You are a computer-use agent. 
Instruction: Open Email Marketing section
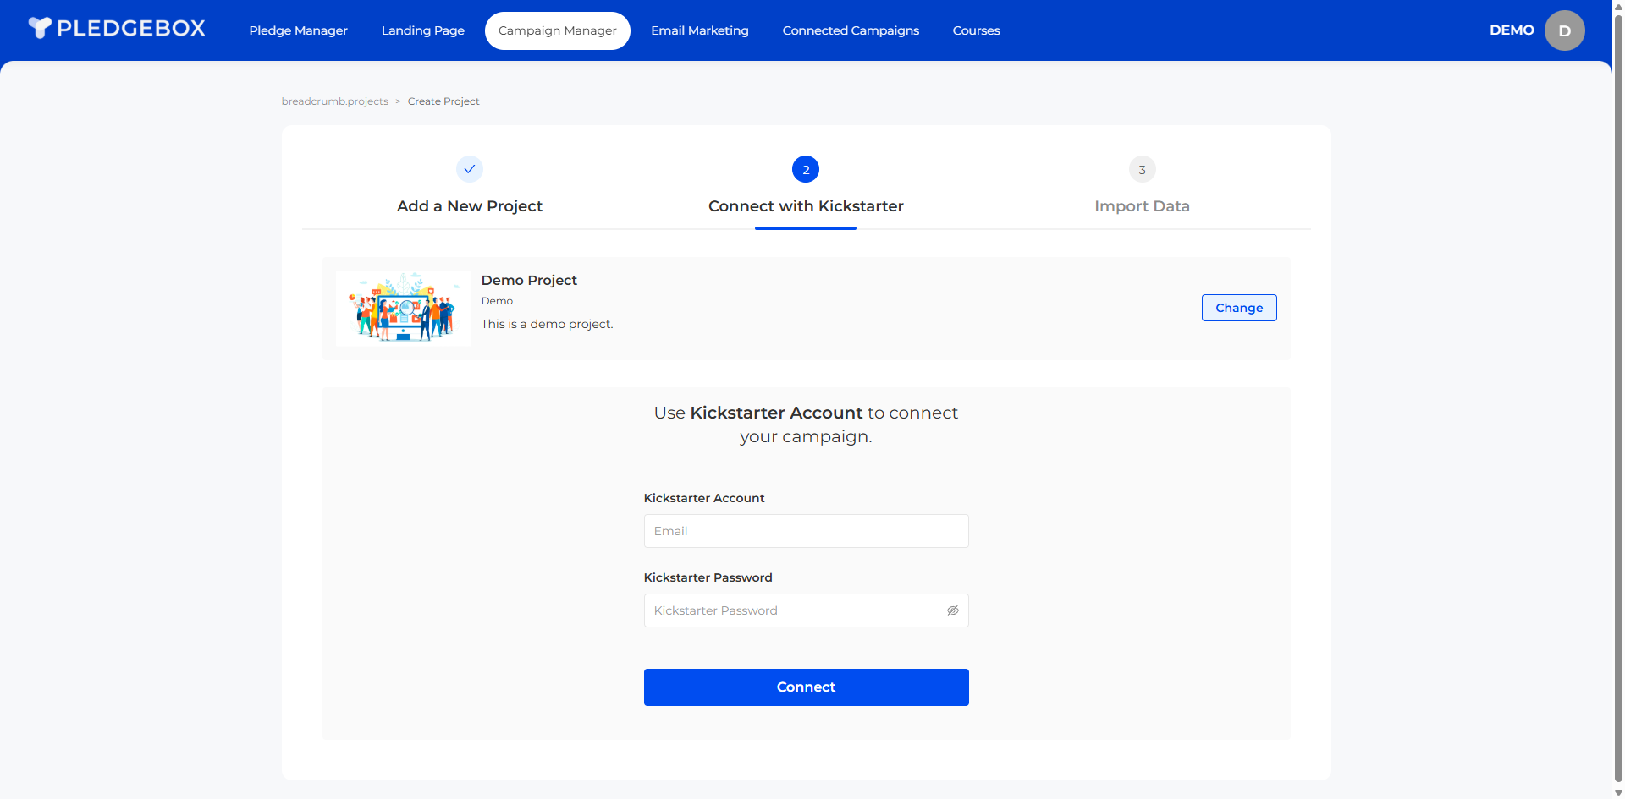coord(699,30)
